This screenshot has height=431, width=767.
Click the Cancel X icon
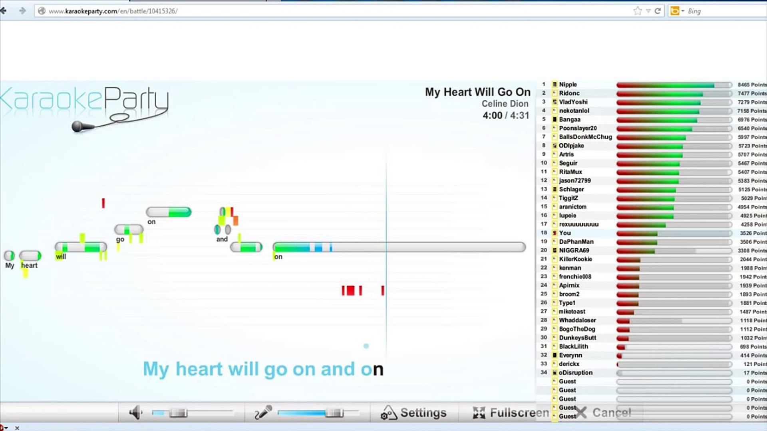(x=581, y=413)
